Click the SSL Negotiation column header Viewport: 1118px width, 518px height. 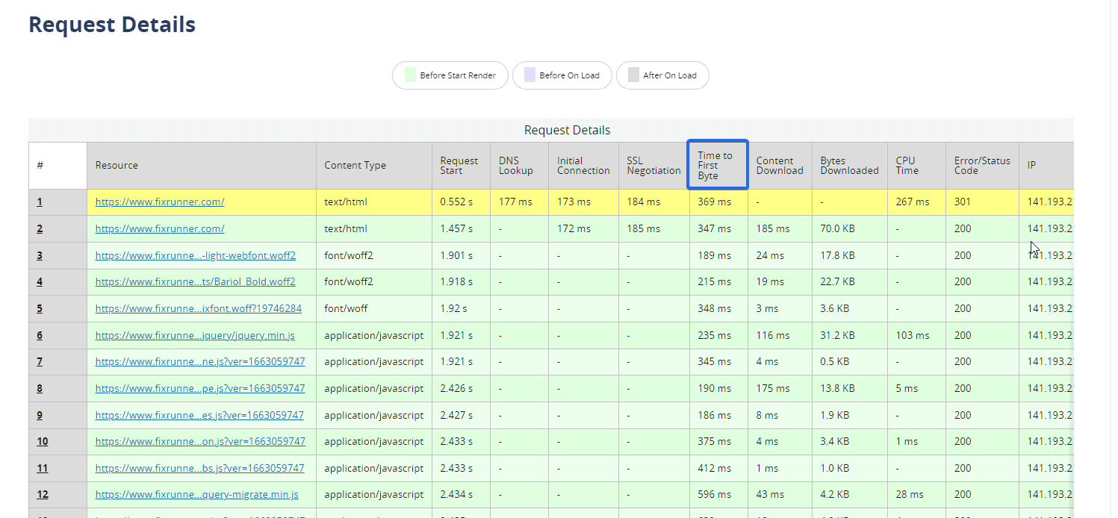coord(654,165)
